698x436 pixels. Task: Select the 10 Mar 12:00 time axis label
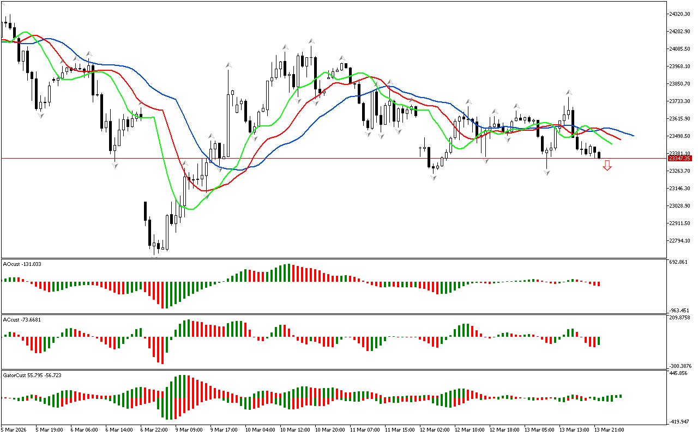(x=294, y=429)
